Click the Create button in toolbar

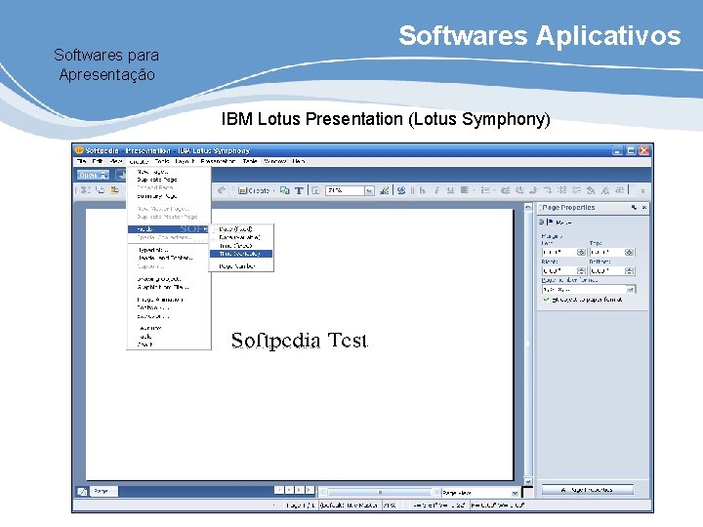254,190
